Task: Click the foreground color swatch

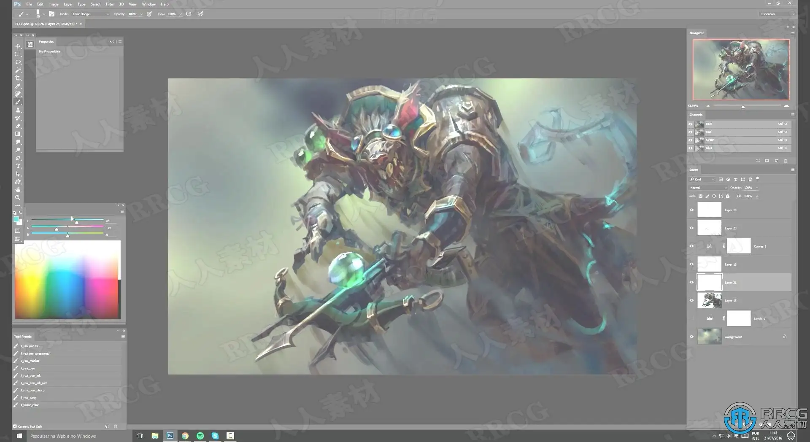Action: [16, 219]
